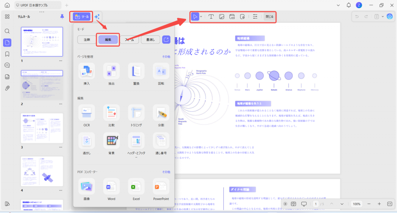Click the Redo arrow

(x=366, y=17)
